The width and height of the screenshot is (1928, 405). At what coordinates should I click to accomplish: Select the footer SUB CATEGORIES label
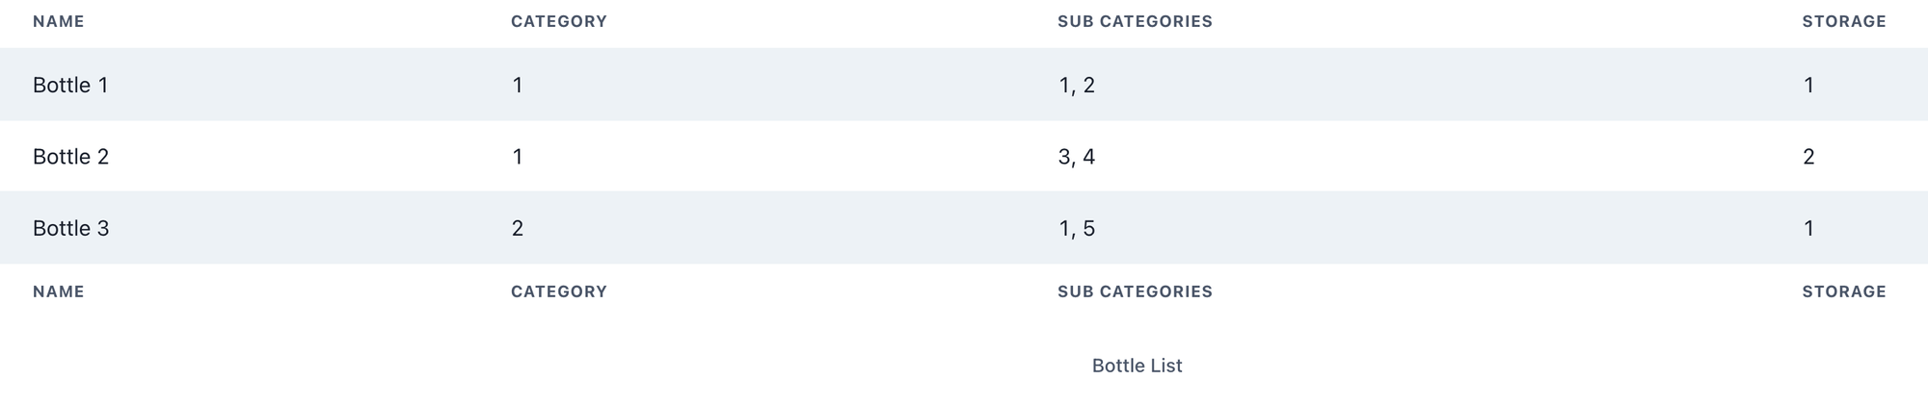click(x=1135, y=291)
